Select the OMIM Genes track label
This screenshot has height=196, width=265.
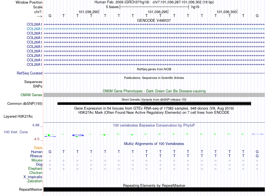32,95
